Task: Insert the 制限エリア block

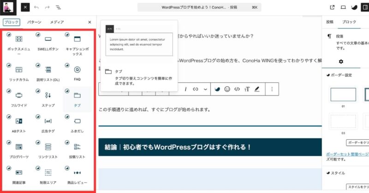Action: pyautogui.click(x=48, y=176)
